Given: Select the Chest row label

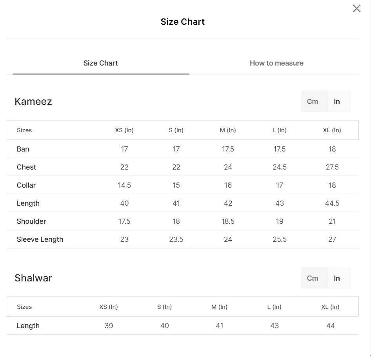Looking at the screenshot, I should [x=26, y=167].
